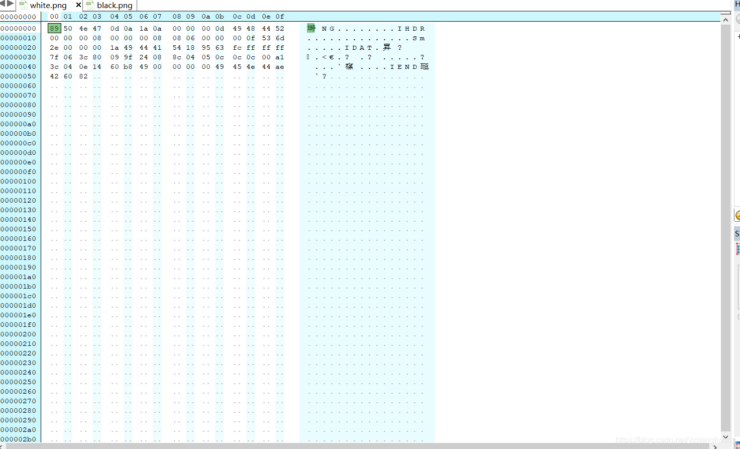Click IEND text in the ASCII pane
The height and width of the screenshot is (449, 740).
(403, 67)
